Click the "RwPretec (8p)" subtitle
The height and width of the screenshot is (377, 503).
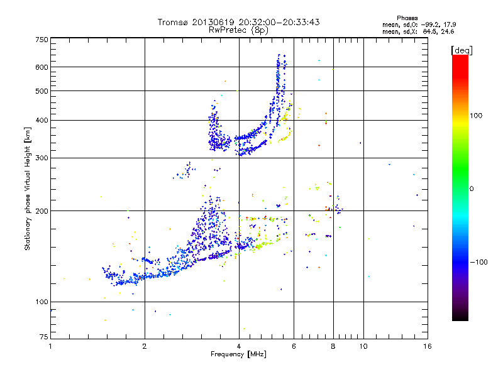click(238, 30)
